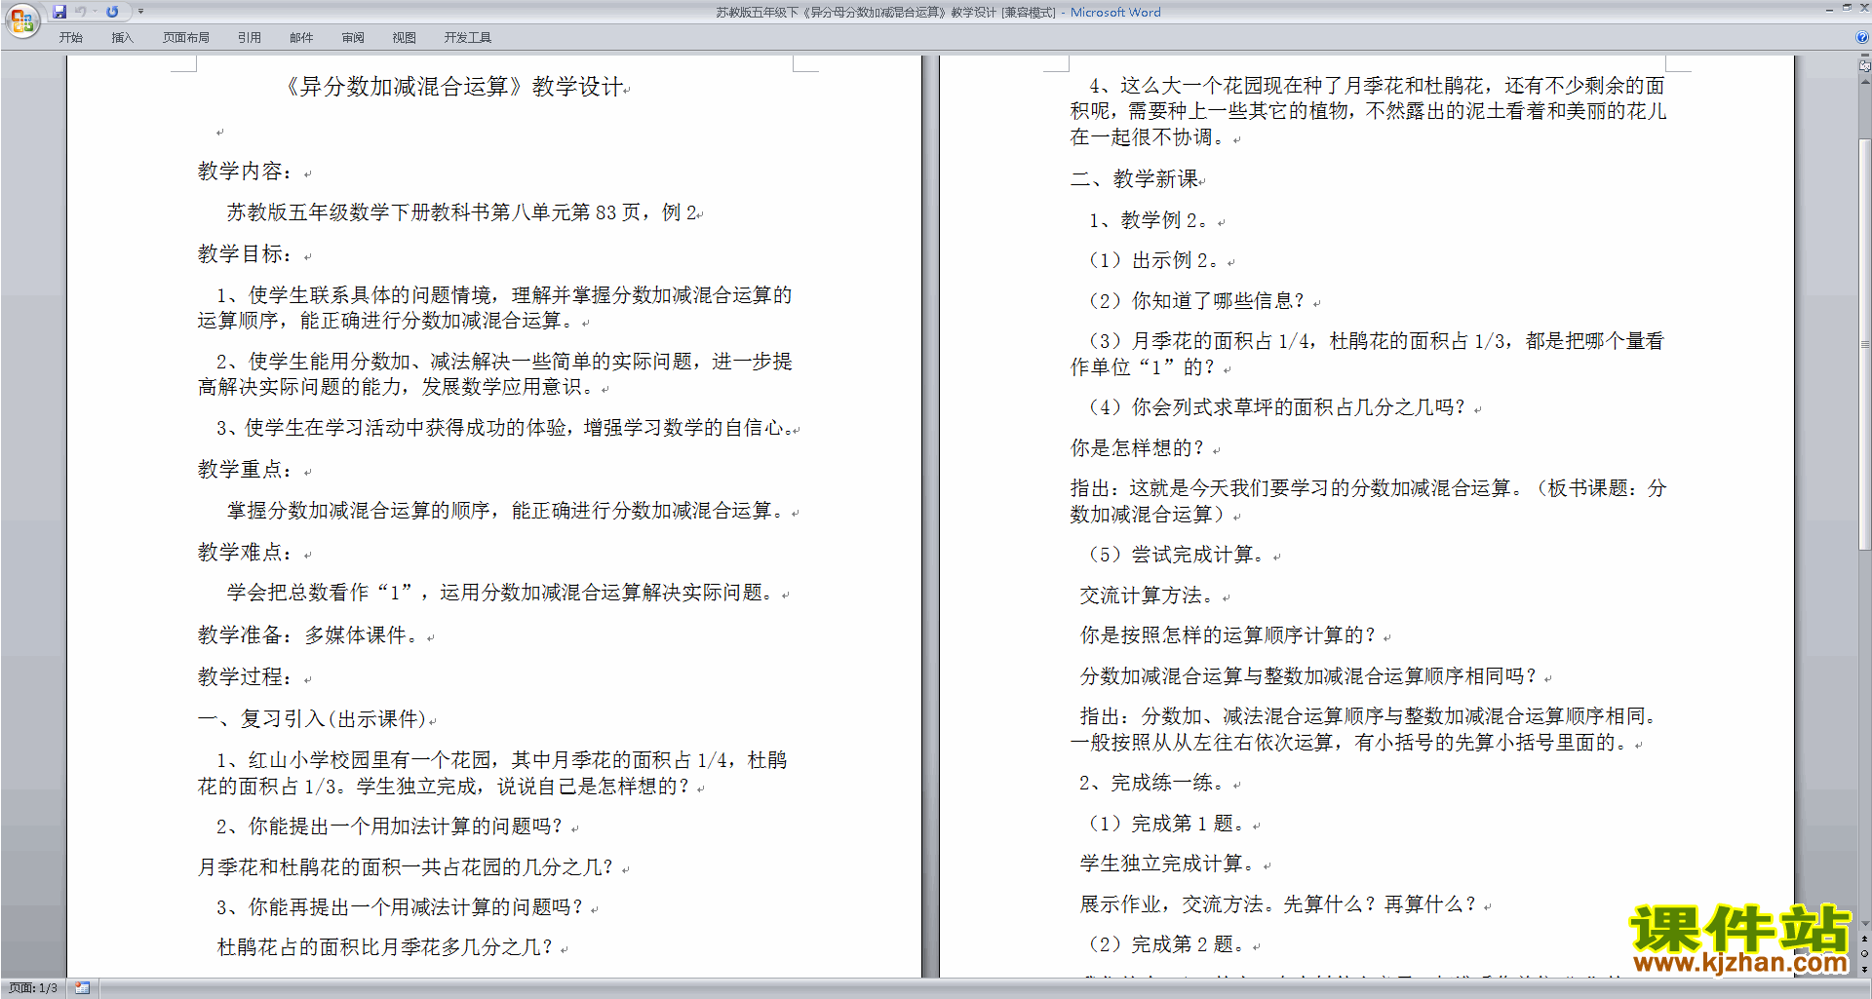Click the line 你是怎样想的？
The image size is (1872, 999).
(x=1139, y=448)
